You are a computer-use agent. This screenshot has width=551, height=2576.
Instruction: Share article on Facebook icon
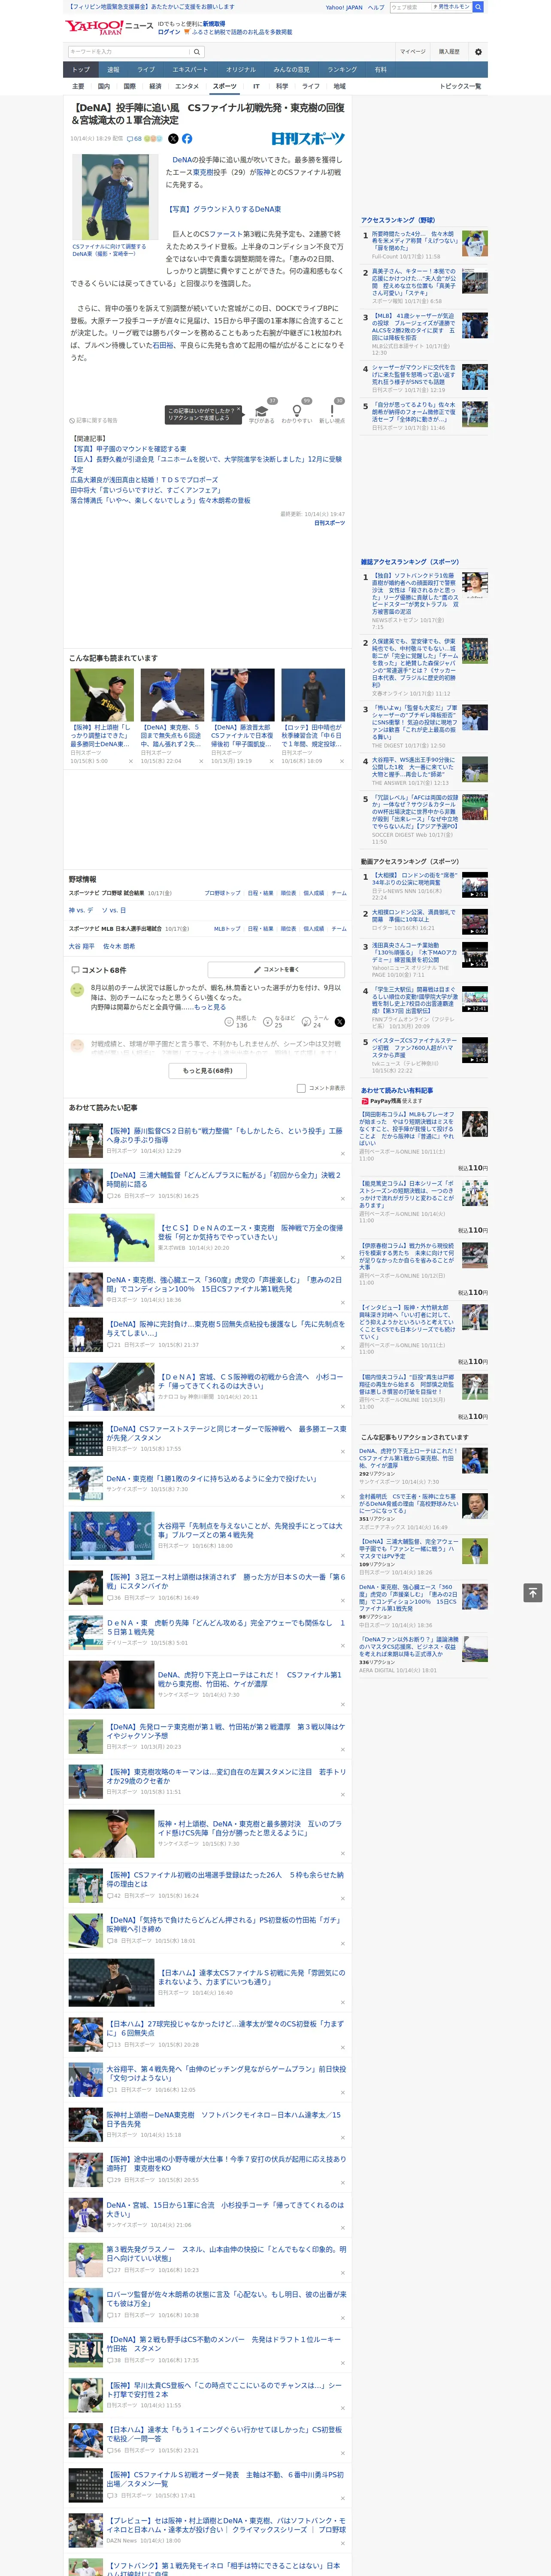pos(187,139)
